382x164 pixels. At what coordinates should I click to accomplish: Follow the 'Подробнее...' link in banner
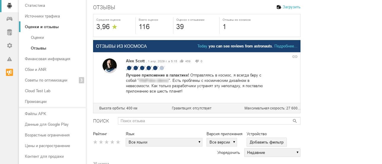285,46
